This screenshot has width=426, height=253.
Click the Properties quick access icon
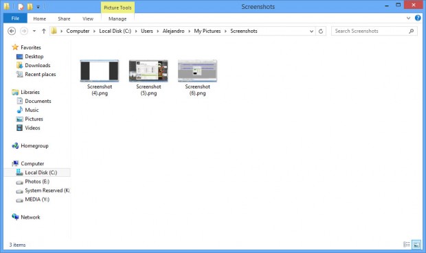(21, 6)
